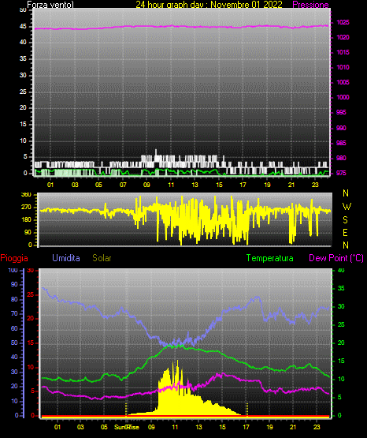
Task: Click hour 23 on bottom graph axis
Action: coord(317,427)
